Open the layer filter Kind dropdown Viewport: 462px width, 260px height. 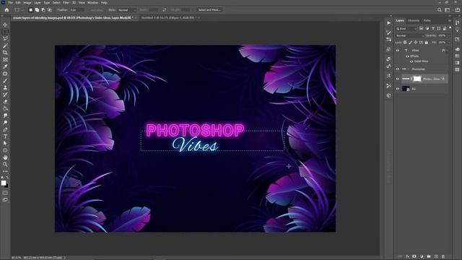[406, 29]
